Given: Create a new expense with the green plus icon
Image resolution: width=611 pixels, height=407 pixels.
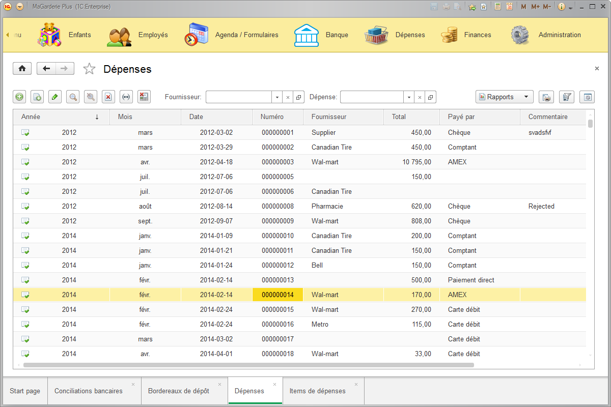Looking at the screenshot, I should pos(19,97).
